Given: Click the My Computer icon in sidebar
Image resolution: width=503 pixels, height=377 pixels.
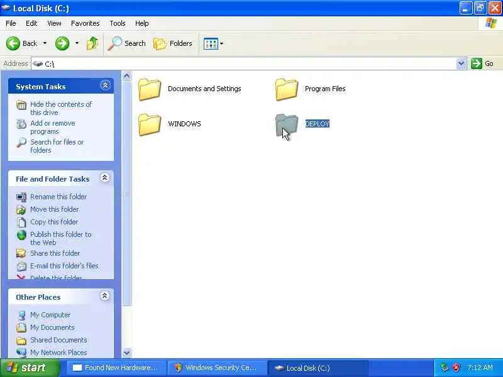Looking at the screenshot, I should tap(21, 315).
